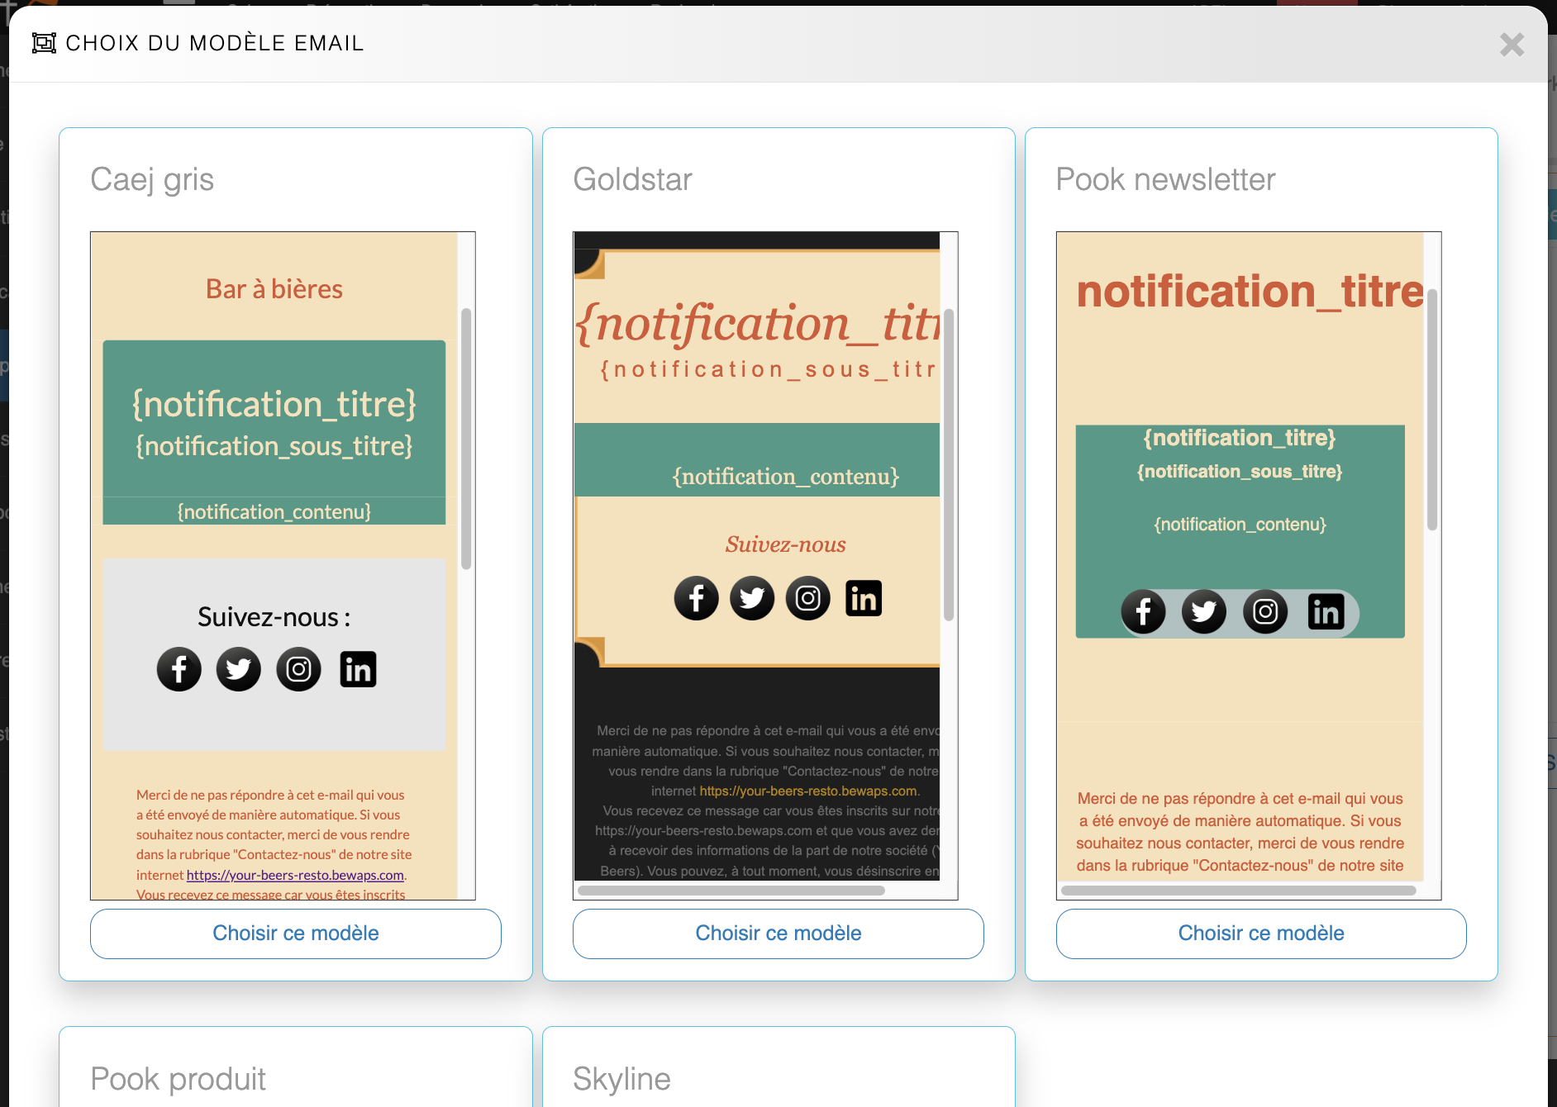Viewport: 1557px width, 1107px height.
Task: Click Twitter icon in Goldstar template
Action: click(752, 598)
